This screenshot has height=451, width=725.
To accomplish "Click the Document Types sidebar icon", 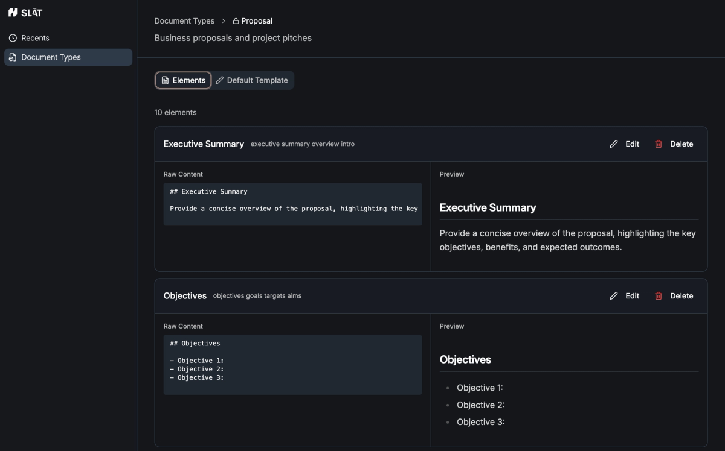I will tap(13, 57).
